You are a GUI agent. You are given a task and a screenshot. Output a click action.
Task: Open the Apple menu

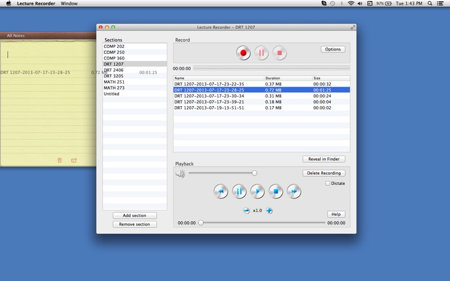pos(8,3)
